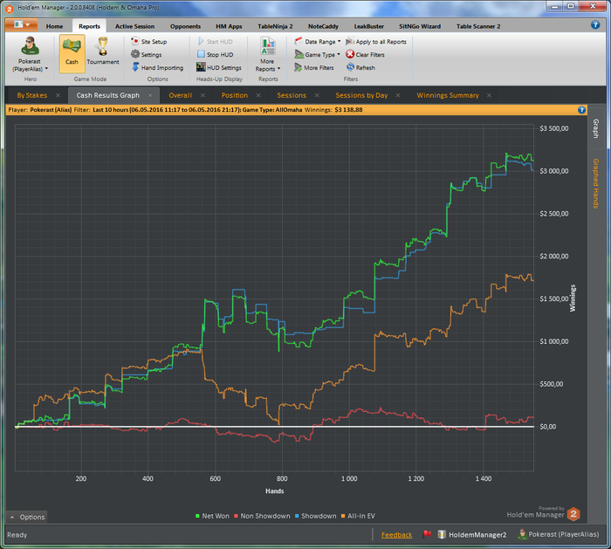Toggle Showdown legend entry
Screen dimensions: 611x549
[316, 516]
